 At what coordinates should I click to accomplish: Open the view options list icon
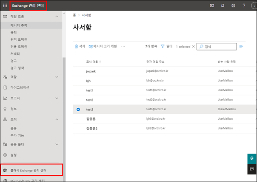pyautogui.click(x=241, y=46)
